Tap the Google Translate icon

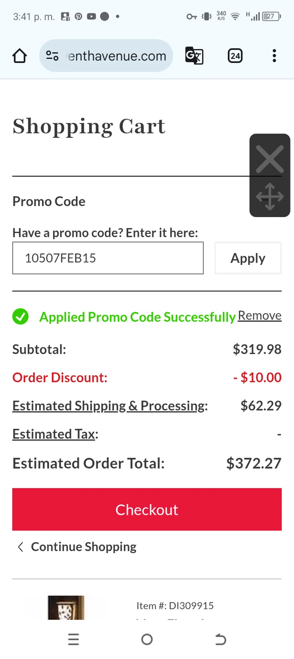194,56
